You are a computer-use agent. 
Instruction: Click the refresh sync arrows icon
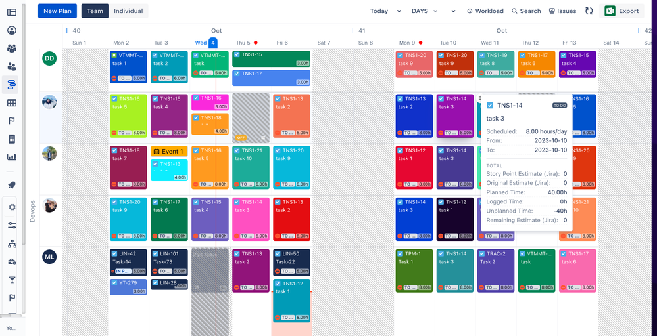(589, 11)
